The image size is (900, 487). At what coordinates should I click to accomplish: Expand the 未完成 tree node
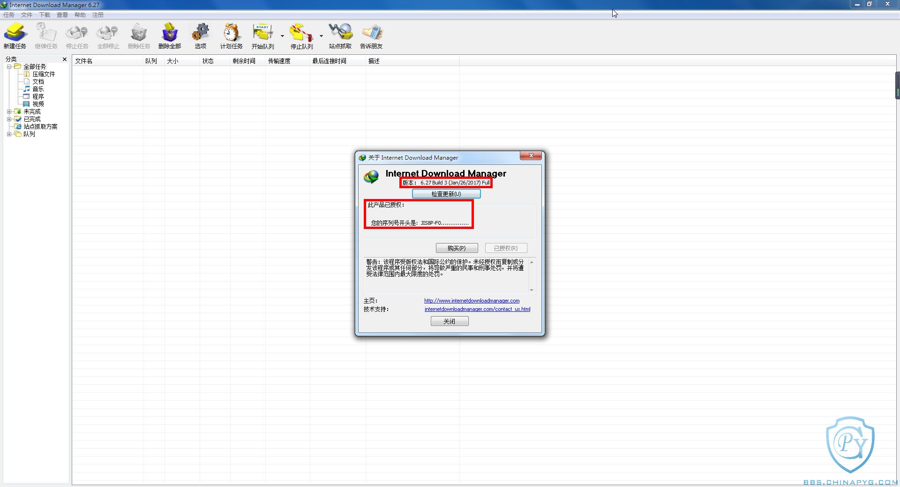tap(9, 112)
